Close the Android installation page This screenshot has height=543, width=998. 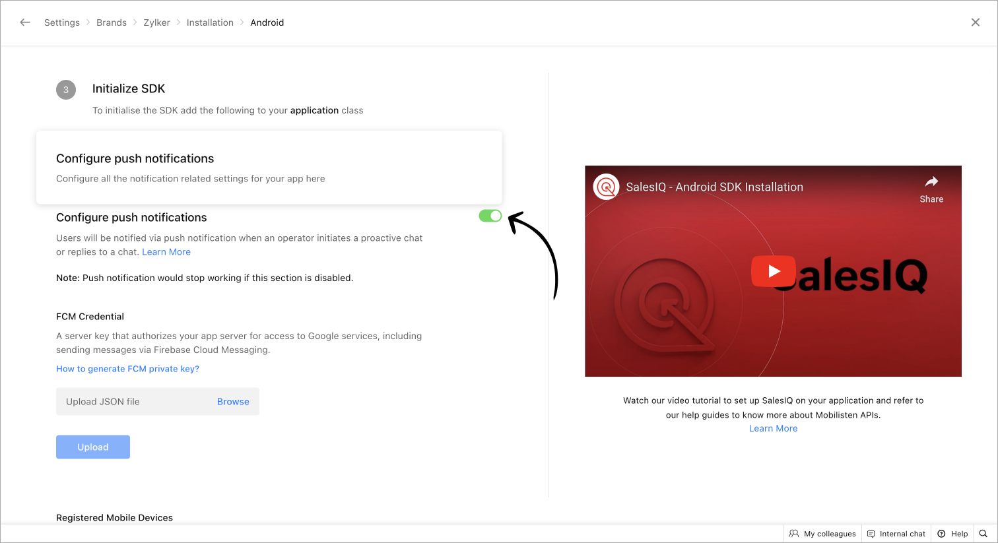[976, 22]
